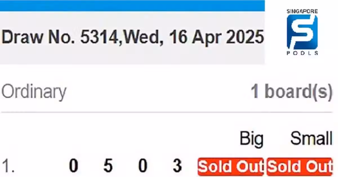Click the 5314 draw number

(x=99, y=37)
